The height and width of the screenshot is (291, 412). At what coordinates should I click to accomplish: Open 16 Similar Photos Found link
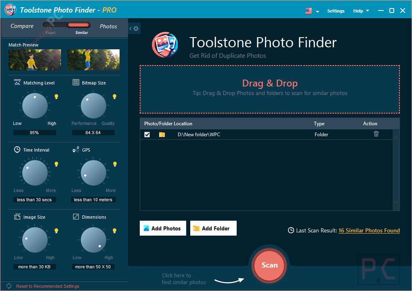pos(369,230)
